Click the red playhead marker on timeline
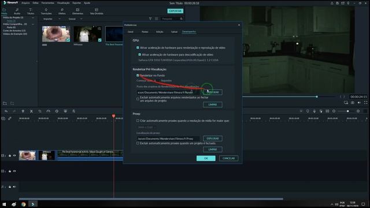The height and width of the screenshot is (208, 370). 113,116
